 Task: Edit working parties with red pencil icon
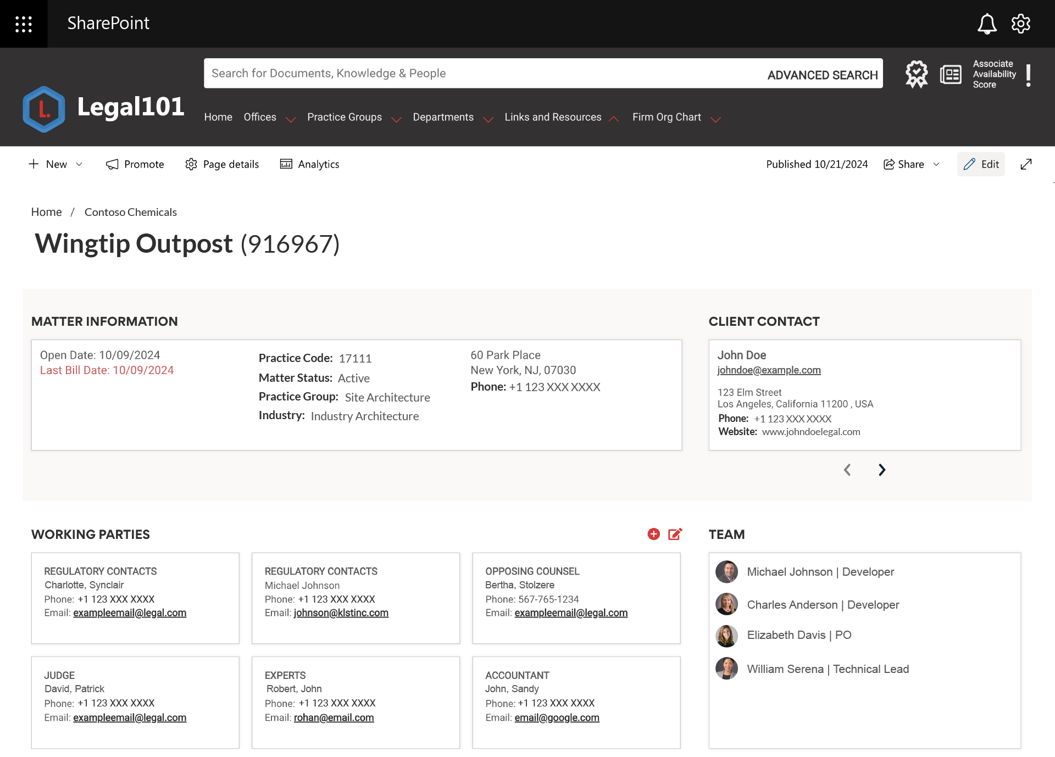click(675, 534)
